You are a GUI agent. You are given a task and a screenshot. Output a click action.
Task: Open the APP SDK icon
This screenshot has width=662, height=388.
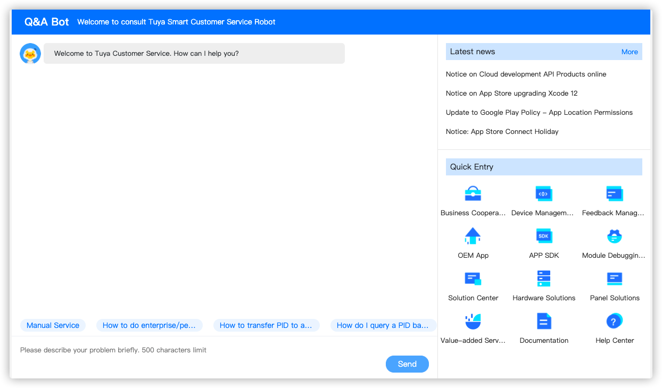[x=544, y=236]
